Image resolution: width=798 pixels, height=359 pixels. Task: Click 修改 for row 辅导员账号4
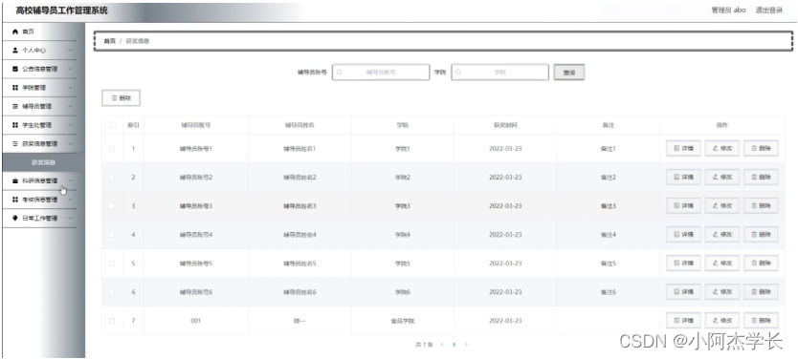pyautogui.click(x=722, y=235)
